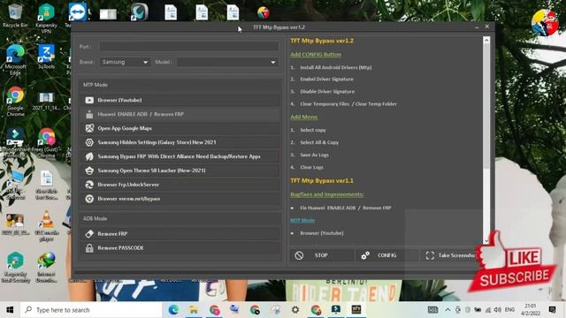Open Internet Download Manager desktop icon
566x318 pixels.
[x=46, y=267]
